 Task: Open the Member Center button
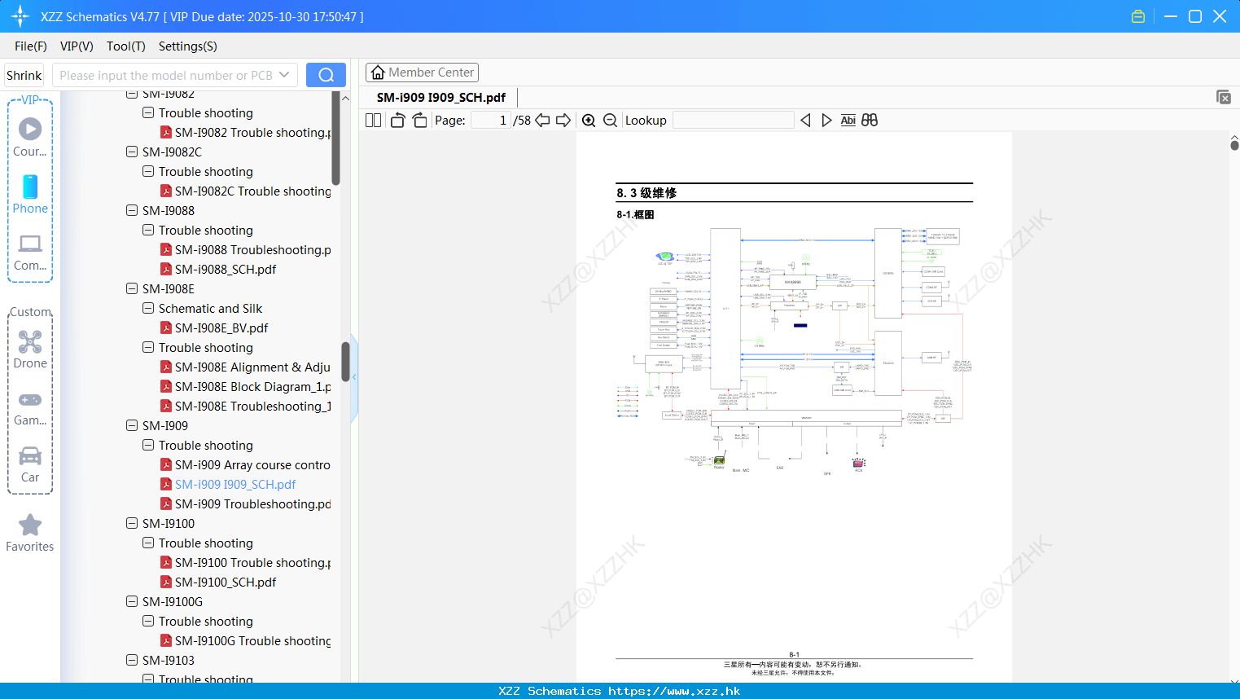(x=422, y=73)
